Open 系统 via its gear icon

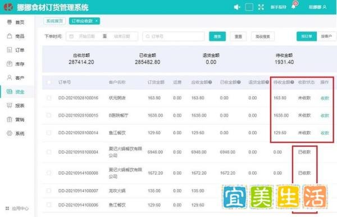point(10,133)
